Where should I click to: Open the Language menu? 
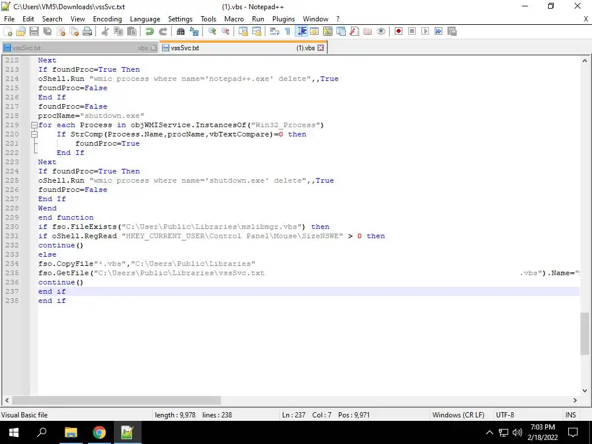click(145, 19)
